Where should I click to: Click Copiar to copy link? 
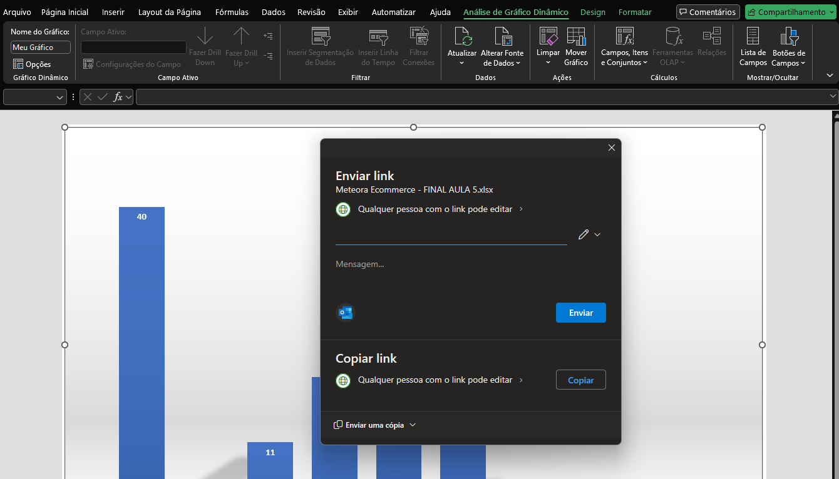click(580, 380)
